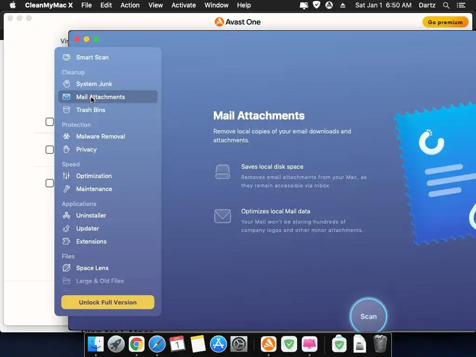
Task: Open Launchpad from the Dock
Action: coord(116,344)
